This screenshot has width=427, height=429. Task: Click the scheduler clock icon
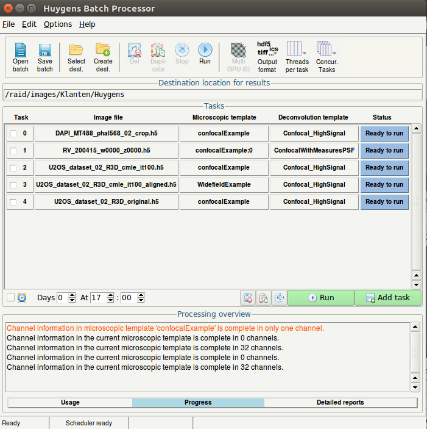coord(22,298)
